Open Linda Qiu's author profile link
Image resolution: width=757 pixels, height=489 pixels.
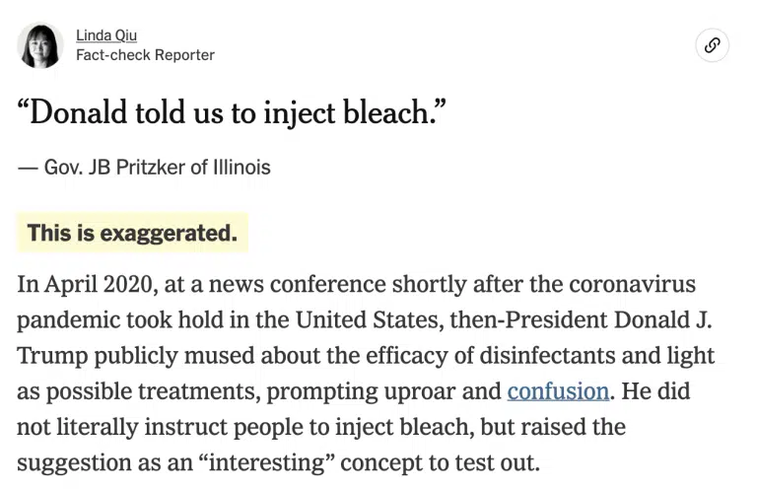click(106, 35)
